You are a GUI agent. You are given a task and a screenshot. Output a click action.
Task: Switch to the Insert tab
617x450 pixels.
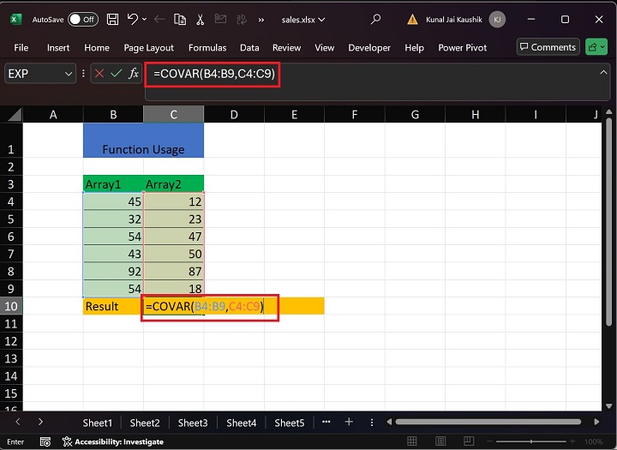tap(58, 48)
